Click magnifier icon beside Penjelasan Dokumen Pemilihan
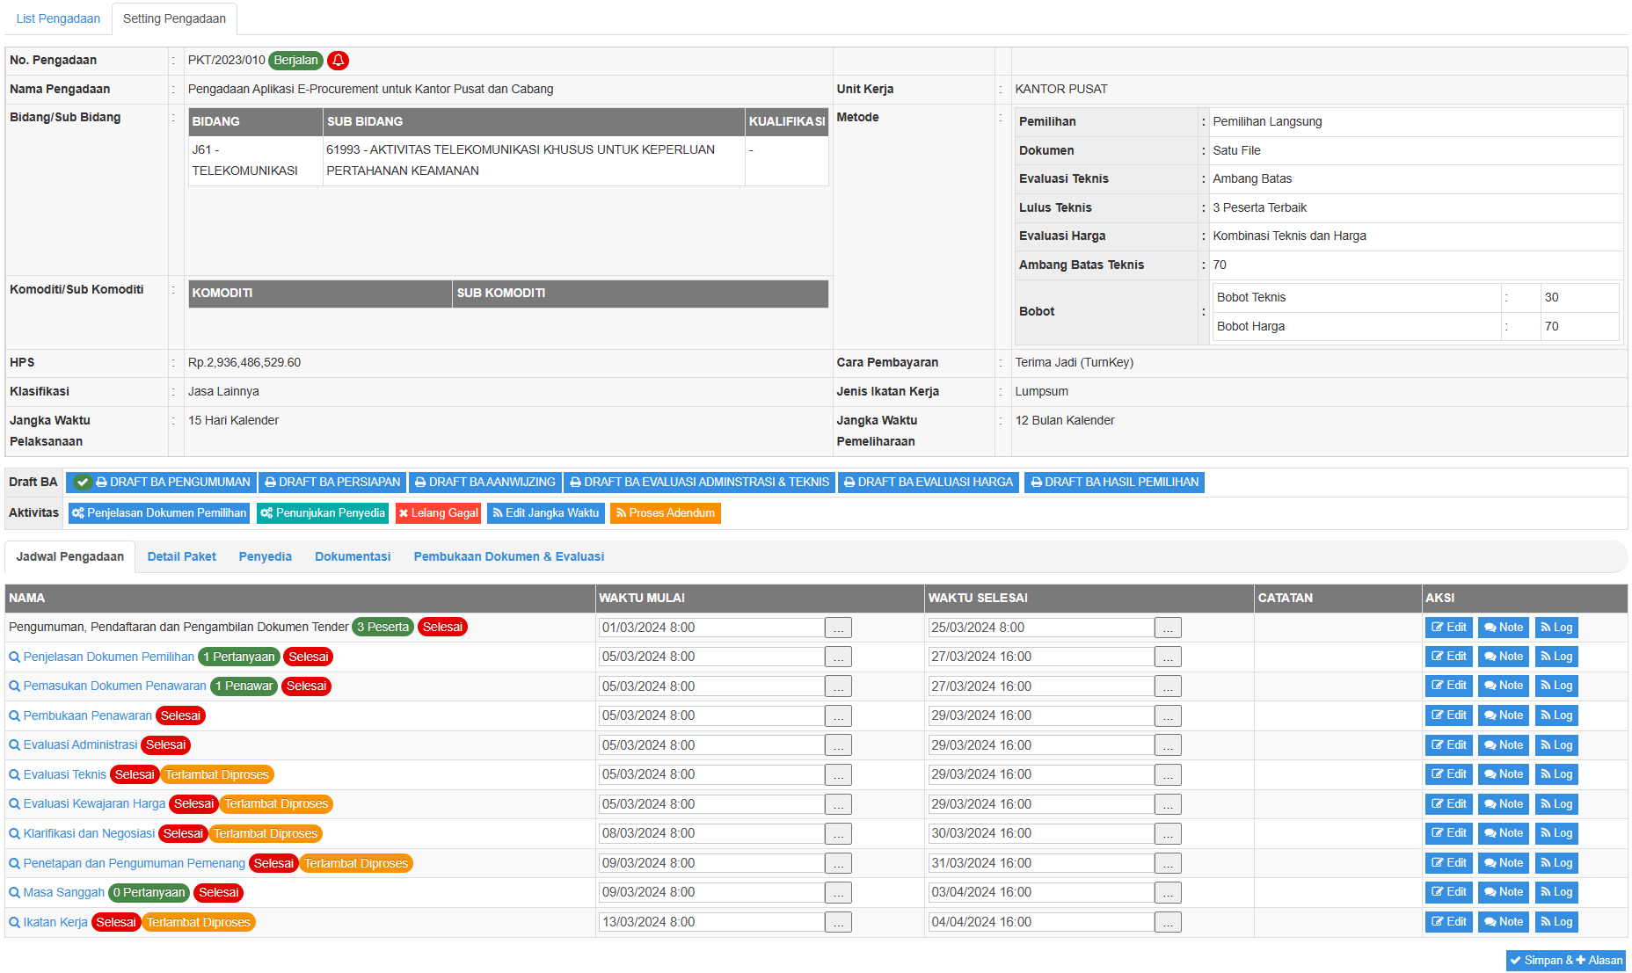The width and height of the screenshot is (1632, 973). [x=14, y=657]
